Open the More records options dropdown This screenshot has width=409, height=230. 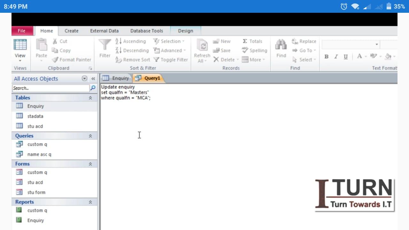point(253,60)
